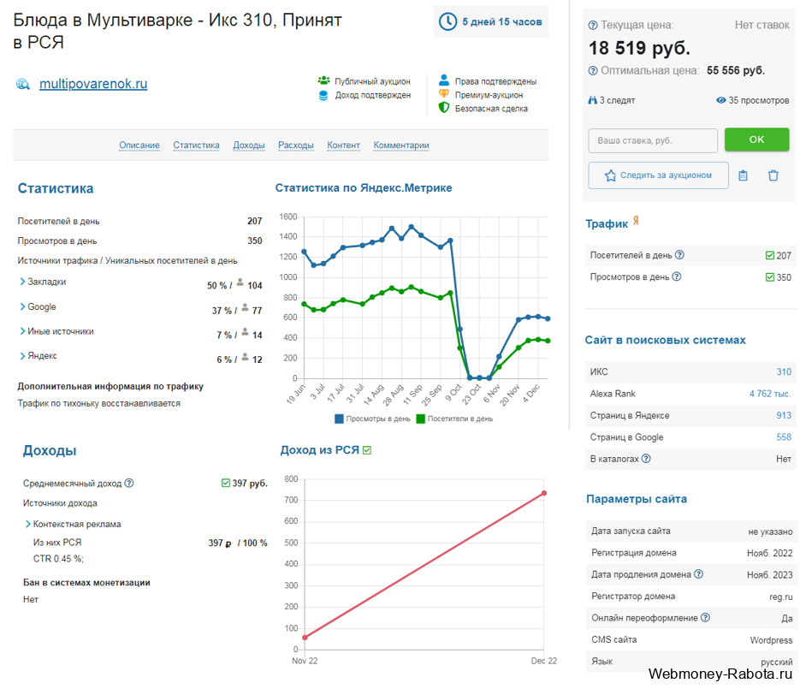Image resolution: width=800 pixels, height=689 pixels.
Task: Open the Описание tab
Action: pyautogui.click(x=139, y=146)
